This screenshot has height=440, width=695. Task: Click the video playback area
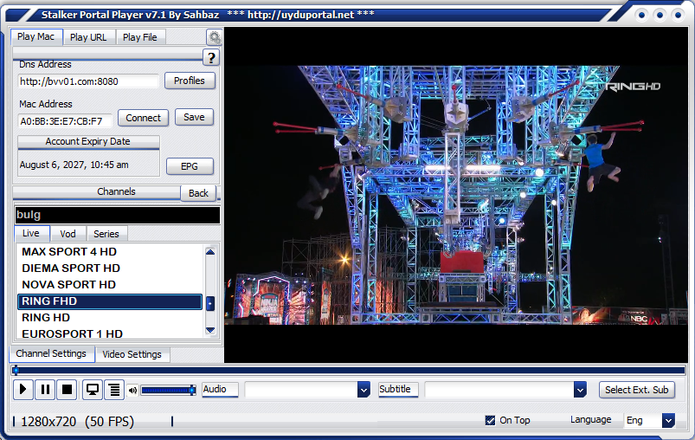[456, 195]
